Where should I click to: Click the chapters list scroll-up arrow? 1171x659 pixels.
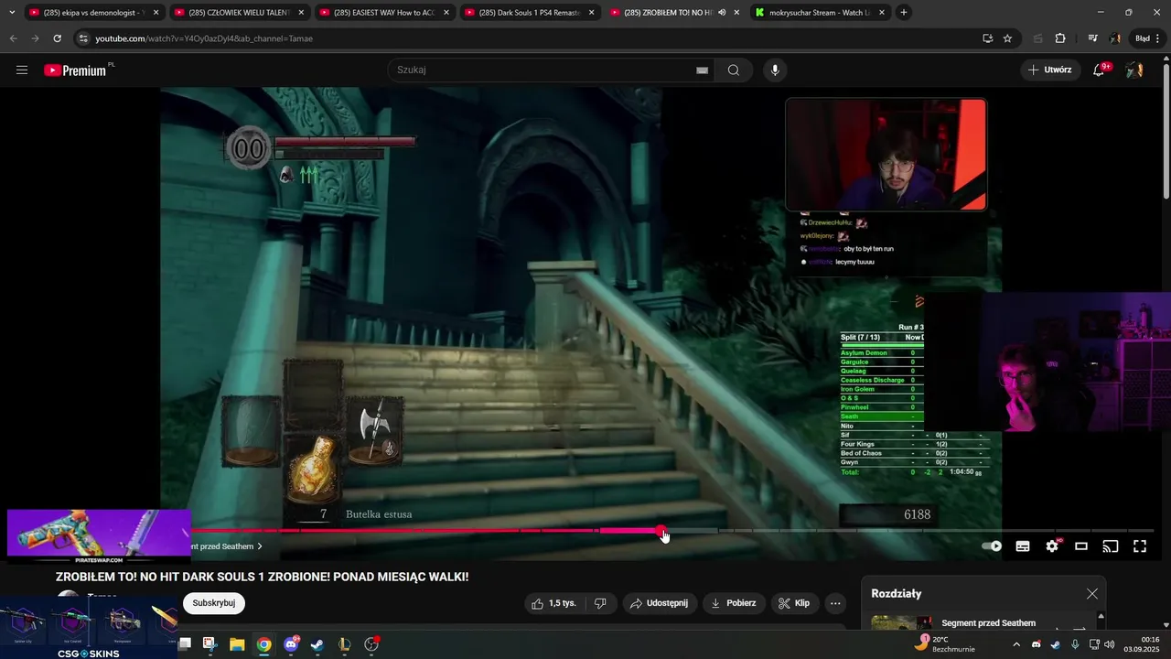tap(1101, 616)
